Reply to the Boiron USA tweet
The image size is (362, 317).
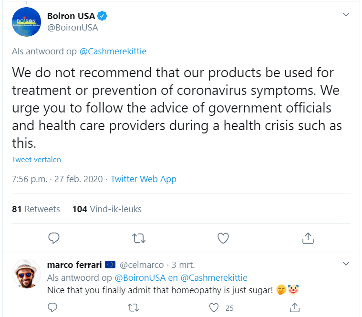coord(54,237)
